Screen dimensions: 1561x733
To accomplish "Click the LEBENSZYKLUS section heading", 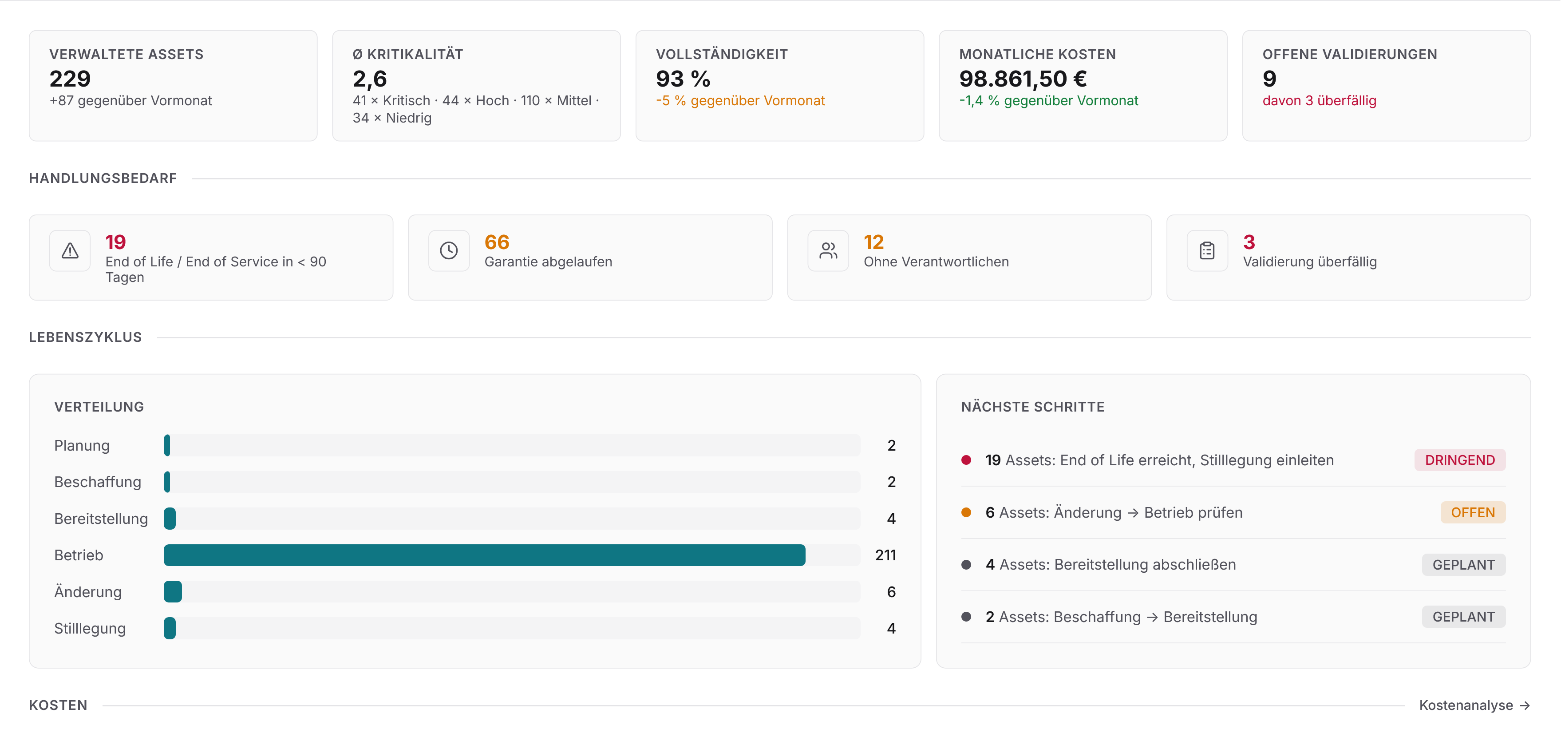I will tap(86, 337).
